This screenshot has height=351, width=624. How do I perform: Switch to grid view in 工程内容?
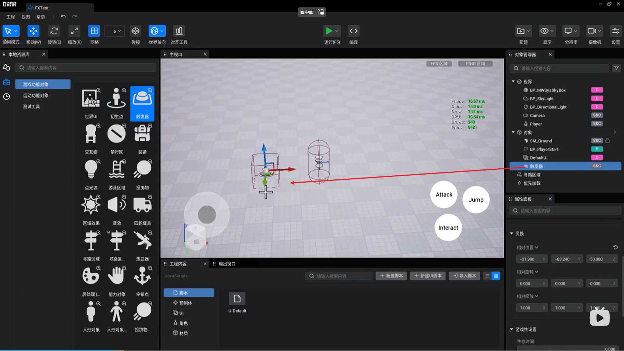496,276
